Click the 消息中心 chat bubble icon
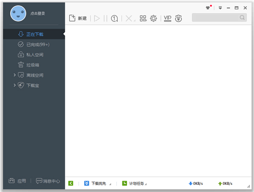Image resolution: width=254 pixels, height=192 pixels. 39,181
